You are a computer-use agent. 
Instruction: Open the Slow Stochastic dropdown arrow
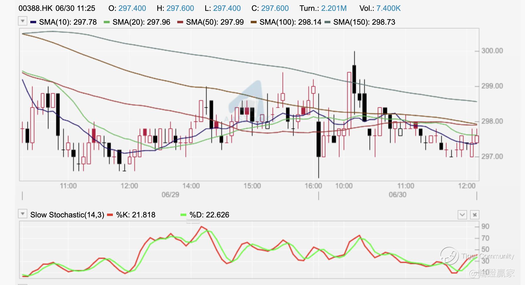(23, 214)
